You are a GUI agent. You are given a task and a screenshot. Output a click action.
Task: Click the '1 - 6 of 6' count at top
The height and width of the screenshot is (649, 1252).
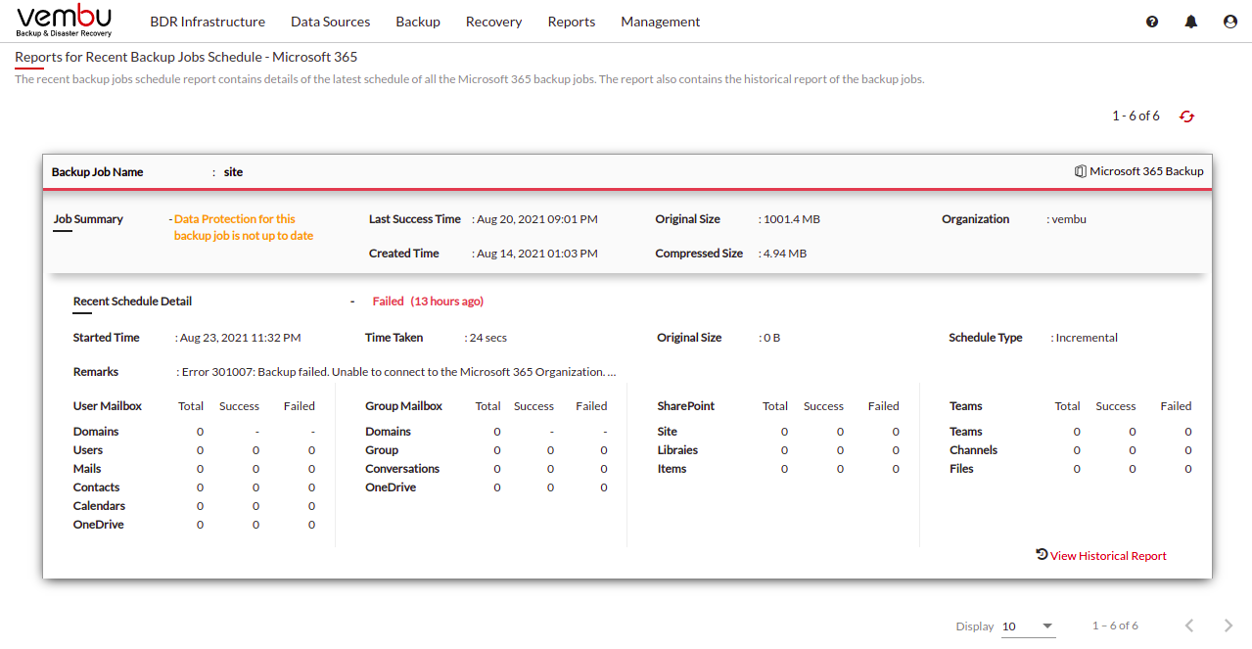(x=1136, y=116)
